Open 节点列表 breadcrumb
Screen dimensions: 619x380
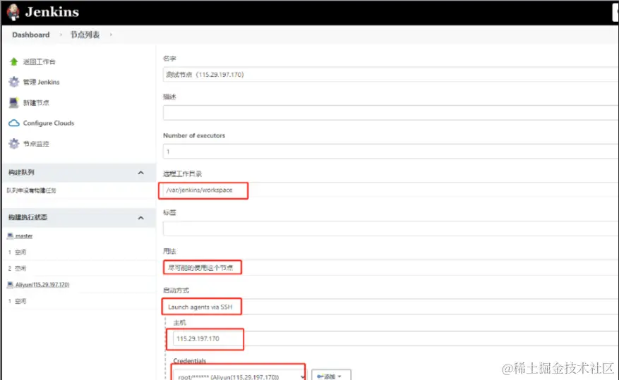pyautogui.click(x=85, y=35)
